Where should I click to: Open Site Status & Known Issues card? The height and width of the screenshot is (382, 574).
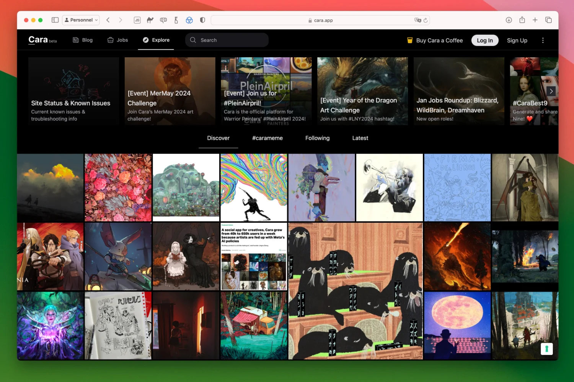73,91
